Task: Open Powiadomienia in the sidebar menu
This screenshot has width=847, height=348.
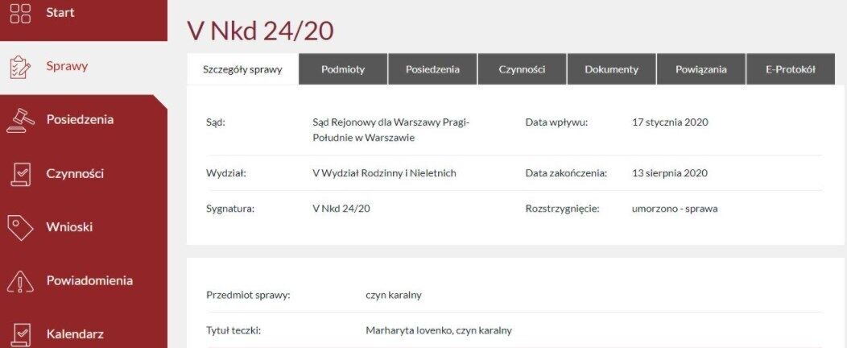Action: tap(89, 281)
